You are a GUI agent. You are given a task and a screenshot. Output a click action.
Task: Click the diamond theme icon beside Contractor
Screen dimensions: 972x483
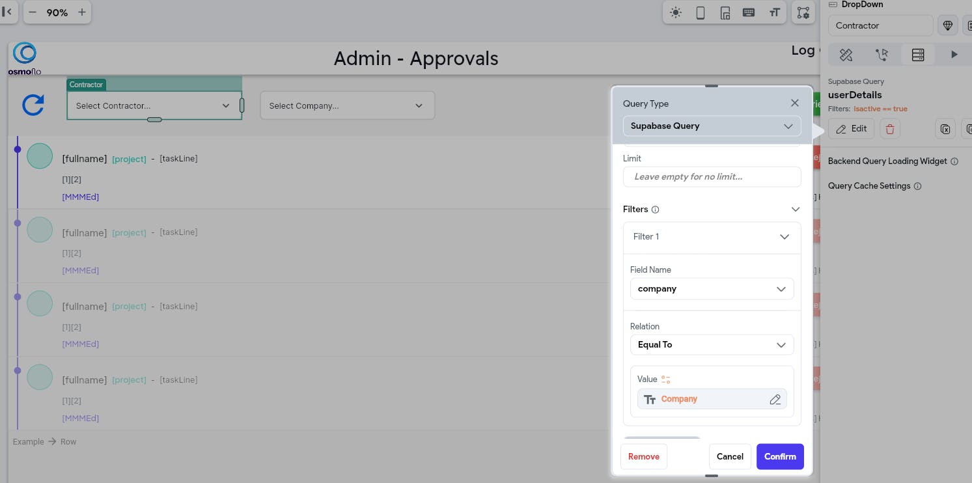[x=947, y=25]
